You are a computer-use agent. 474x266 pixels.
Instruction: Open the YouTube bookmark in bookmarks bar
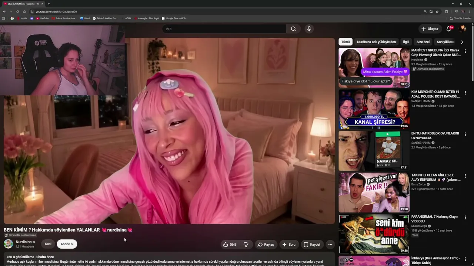point(42,18)
